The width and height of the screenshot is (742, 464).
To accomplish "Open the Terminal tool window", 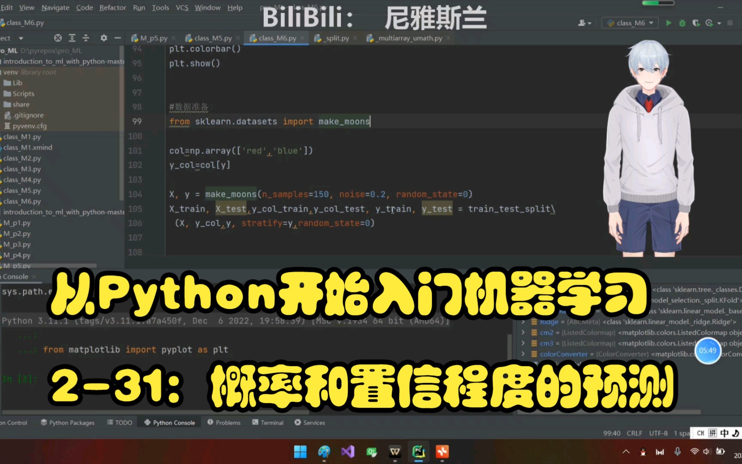I will [x=268, y=422].
